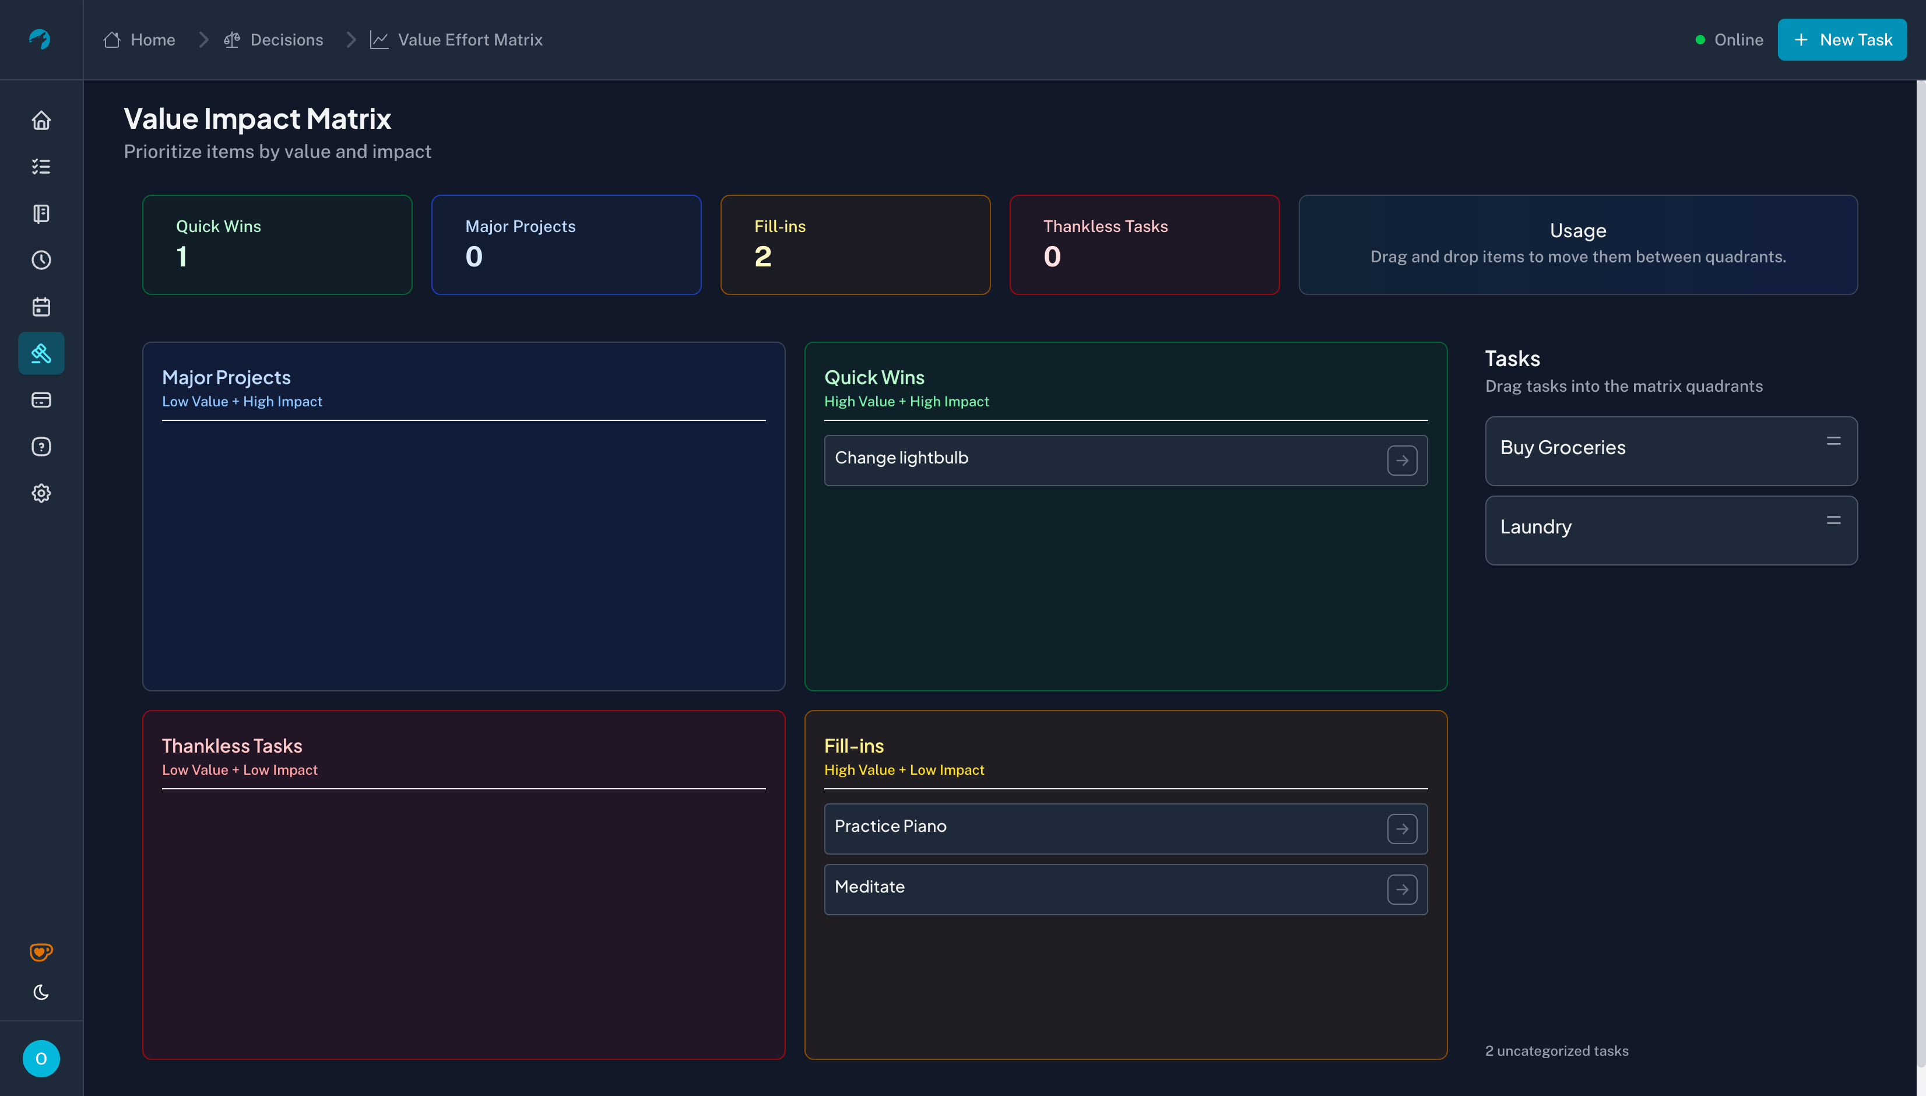Open the notebook sidebar icon

41,214
